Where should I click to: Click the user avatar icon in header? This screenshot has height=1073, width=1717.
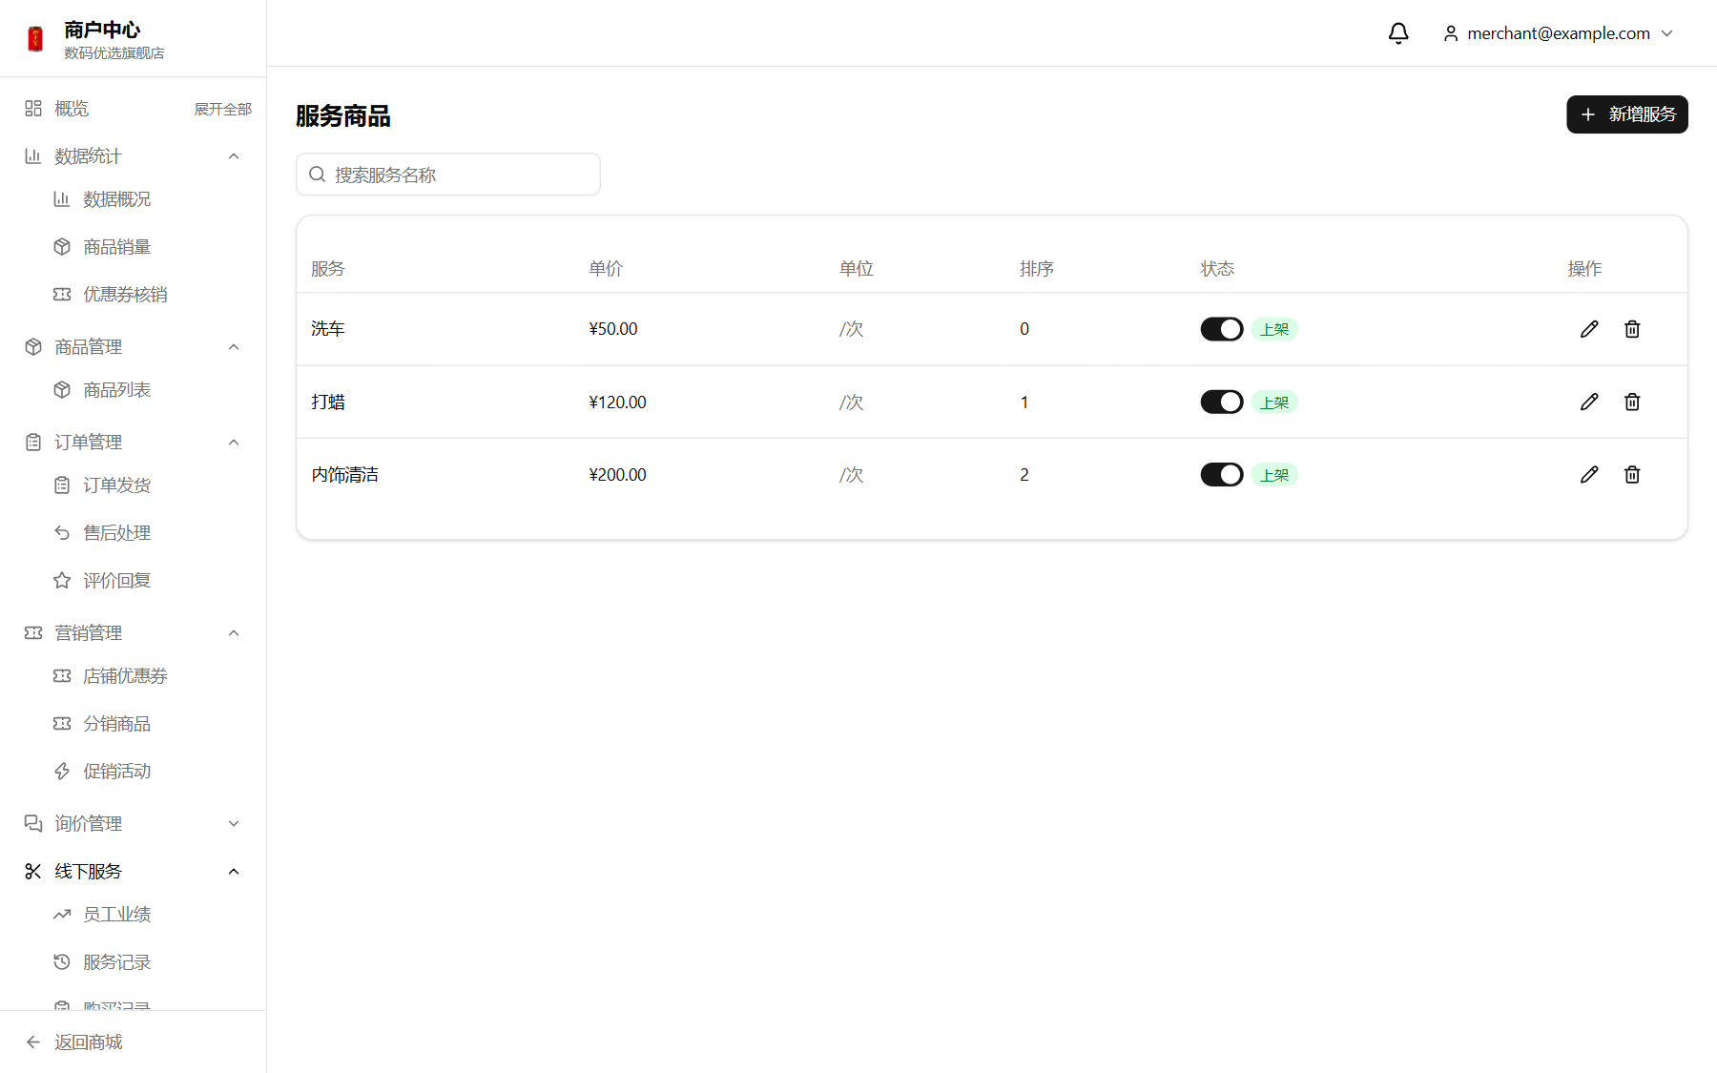(1451, 33)
